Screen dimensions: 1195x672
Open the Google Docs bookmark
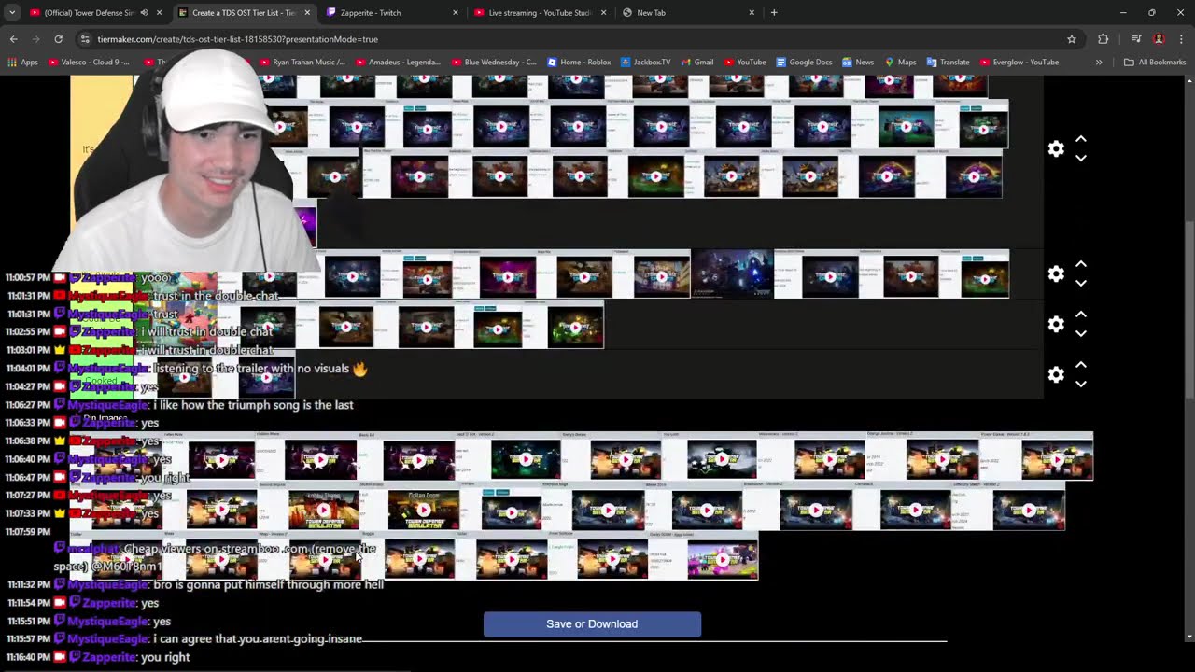pos(804,63)
